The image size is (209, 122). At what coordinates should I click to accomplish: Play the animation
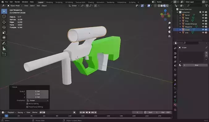[89, 112]
